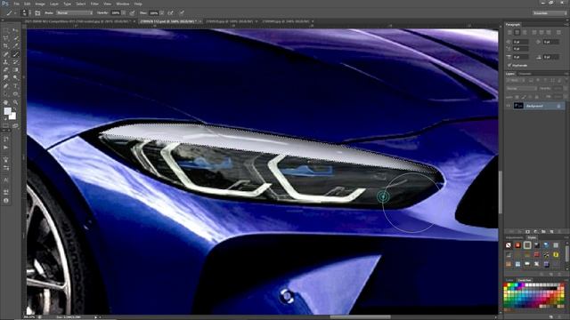Screen dimensions: 570x320
Task: Toggle lock all in Layers panel
Action: 537,97
